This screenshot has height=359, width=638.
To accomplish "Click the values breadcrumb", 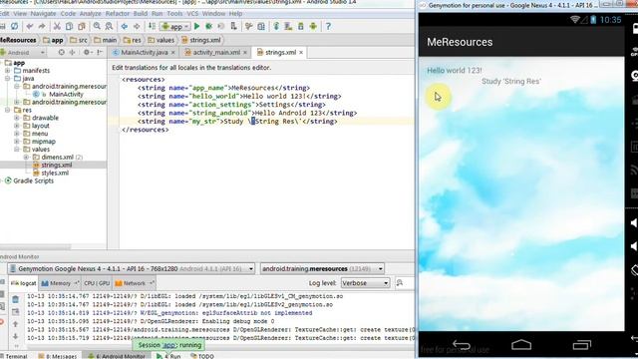I will click(161, 40).
